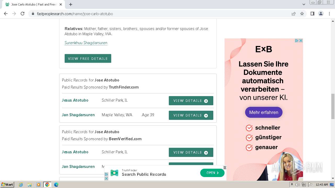This screenshot has height=188, width=335.
Task: Click the schneller checkmark in the ad
Action: [249, 128]
